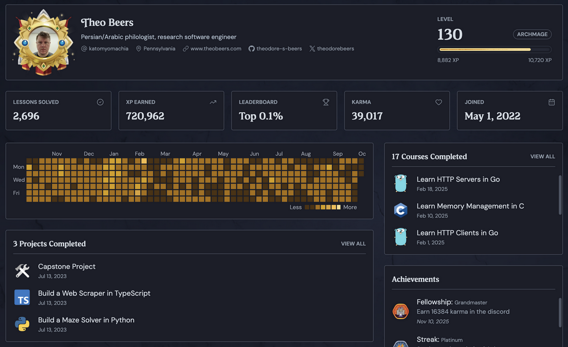View all completed courses
Image resolution: width=568 pixels, height=347 pixels.
coord(542,156)
